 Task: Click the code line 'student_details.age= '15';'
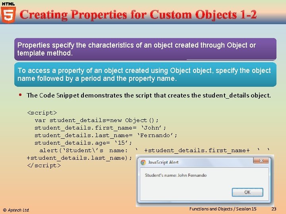tap(83, 143)
